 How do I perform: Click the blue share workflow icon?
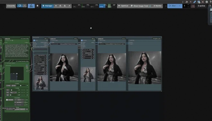click(20, 6)
